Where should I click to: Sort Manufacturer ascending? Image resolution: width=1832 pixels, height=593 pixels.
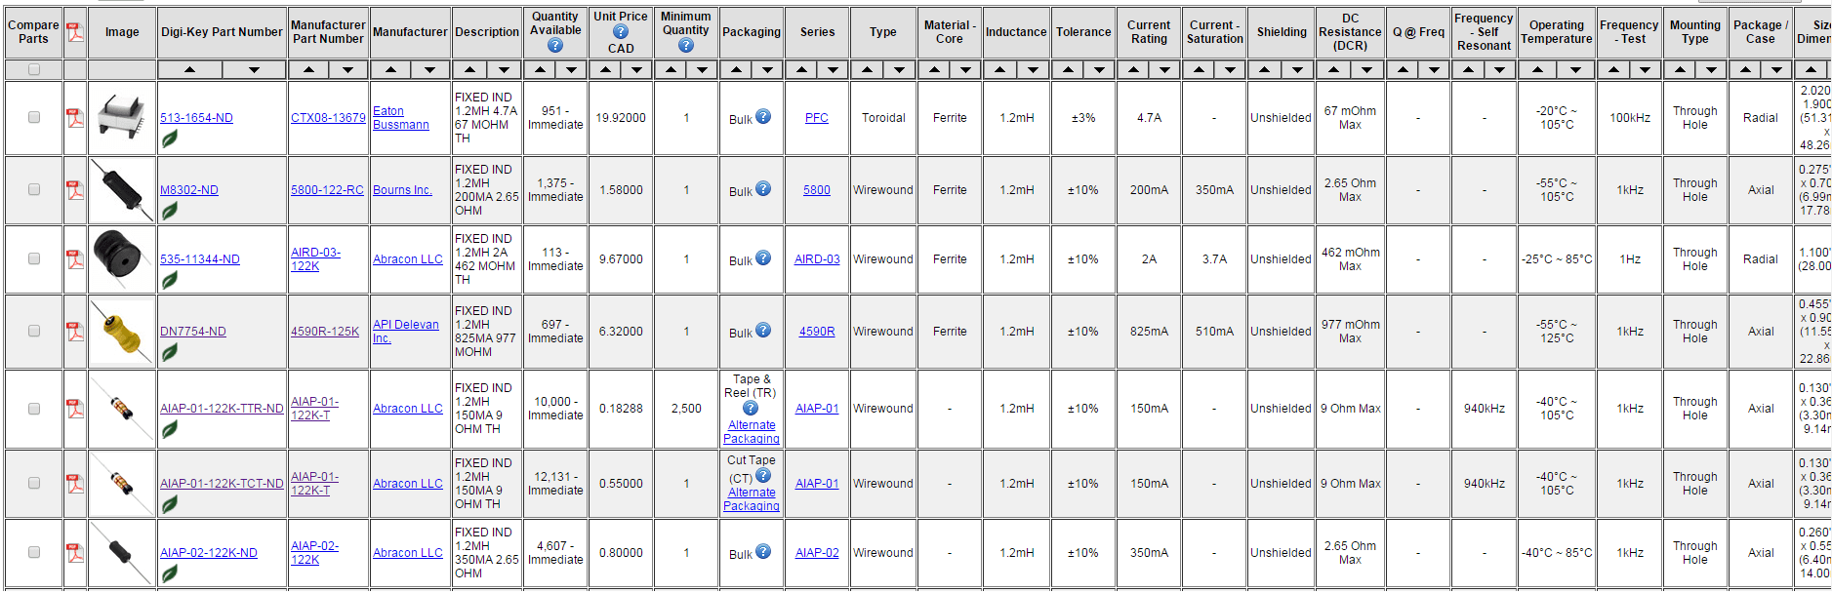pos(390,70)
